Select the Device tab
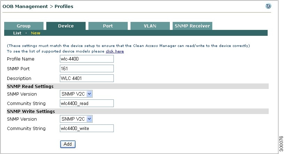This screenshot has width=284, height=154. coord(66,26)
